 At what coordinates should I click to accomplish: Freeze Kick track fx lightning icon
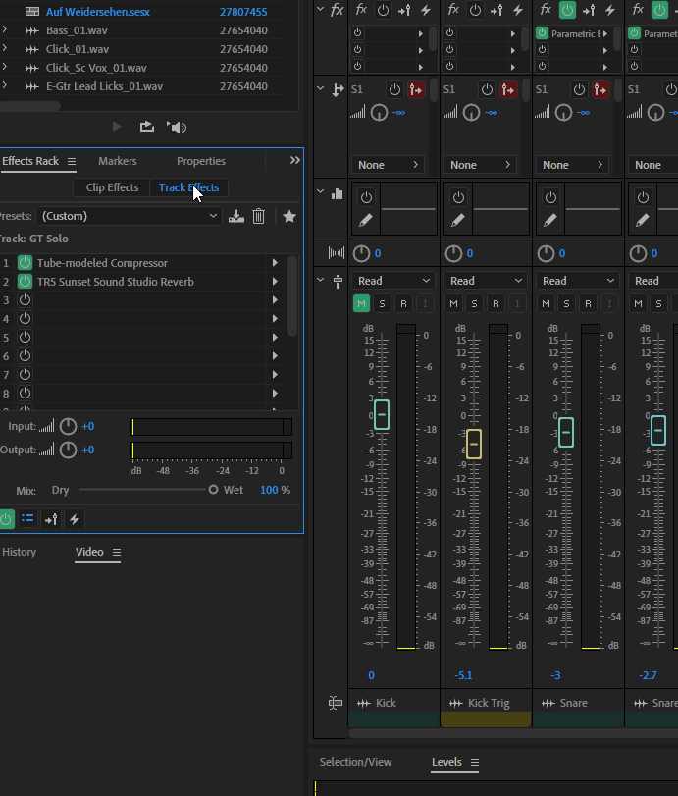426,10
